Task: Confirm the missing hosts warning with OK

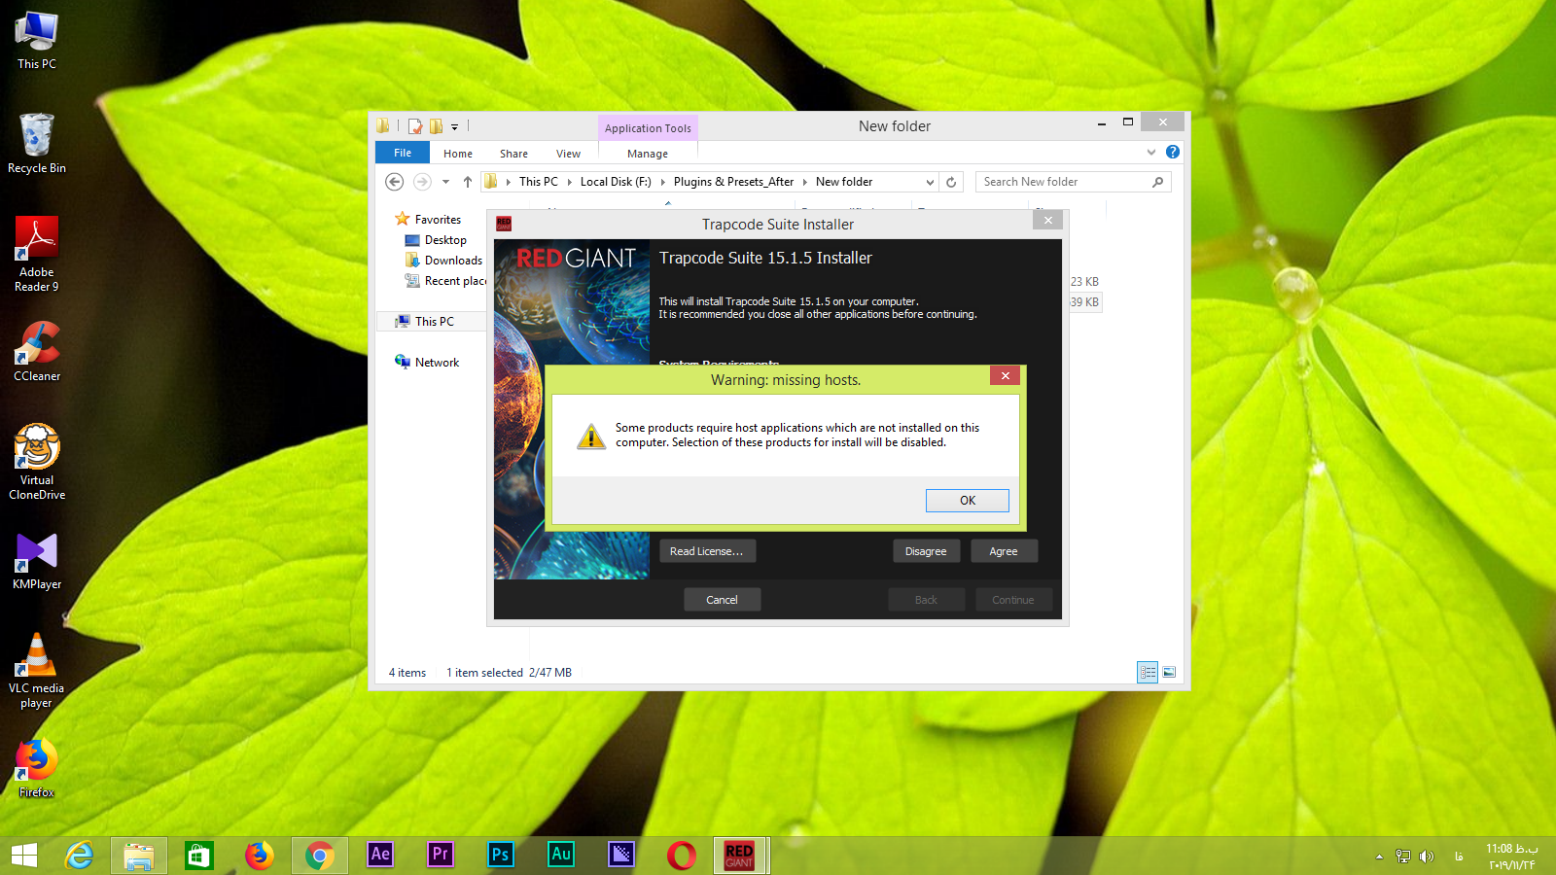Action: pyautogui.click(x=967, y=500)
